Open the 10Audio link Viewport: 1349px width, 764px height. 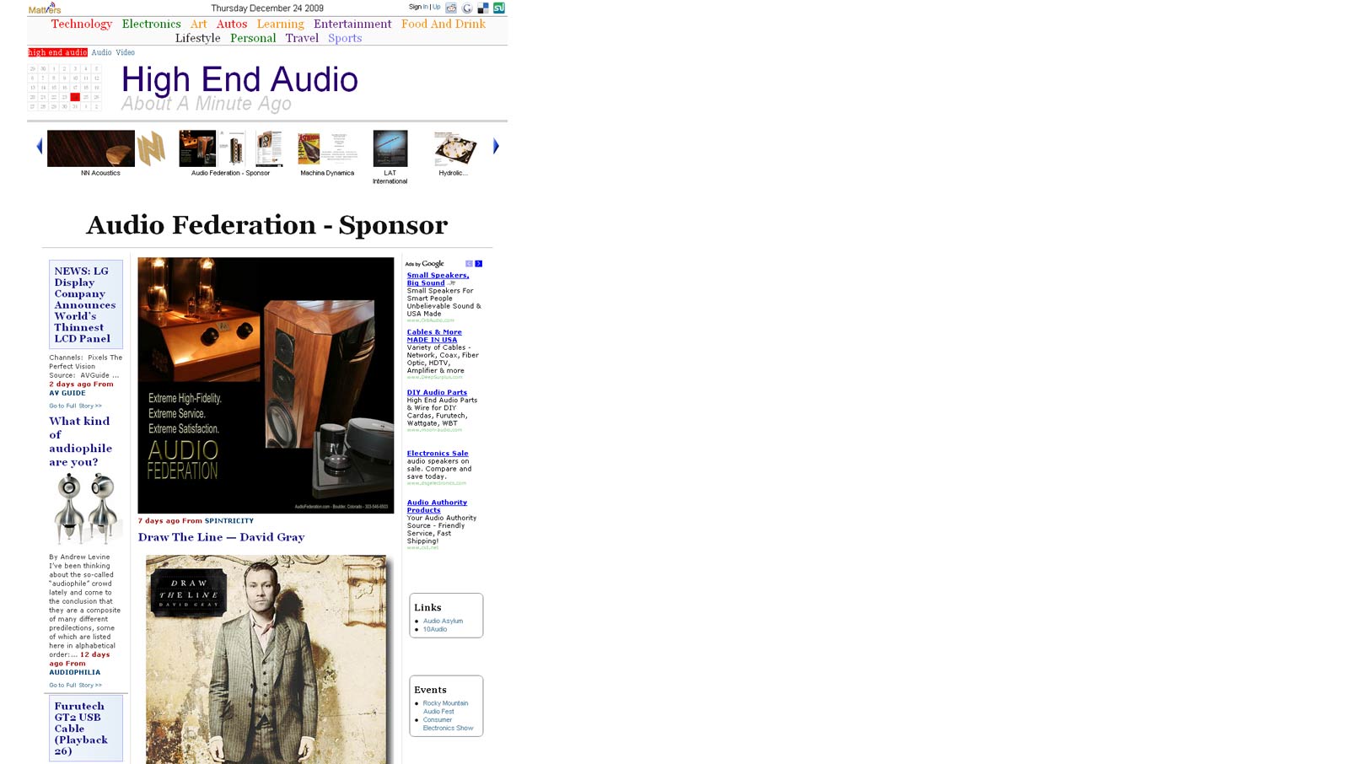435,629
